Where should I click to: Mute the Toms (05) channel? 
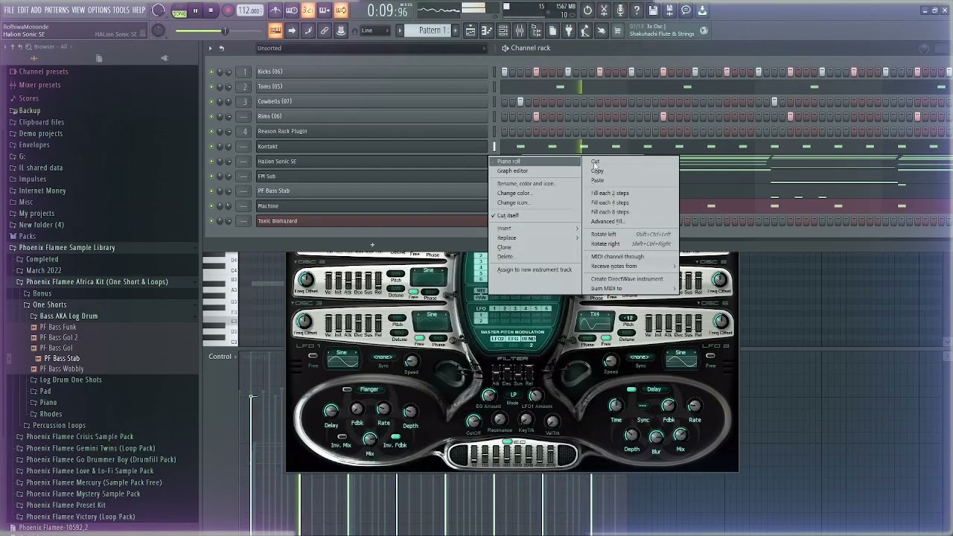point(211,87)
